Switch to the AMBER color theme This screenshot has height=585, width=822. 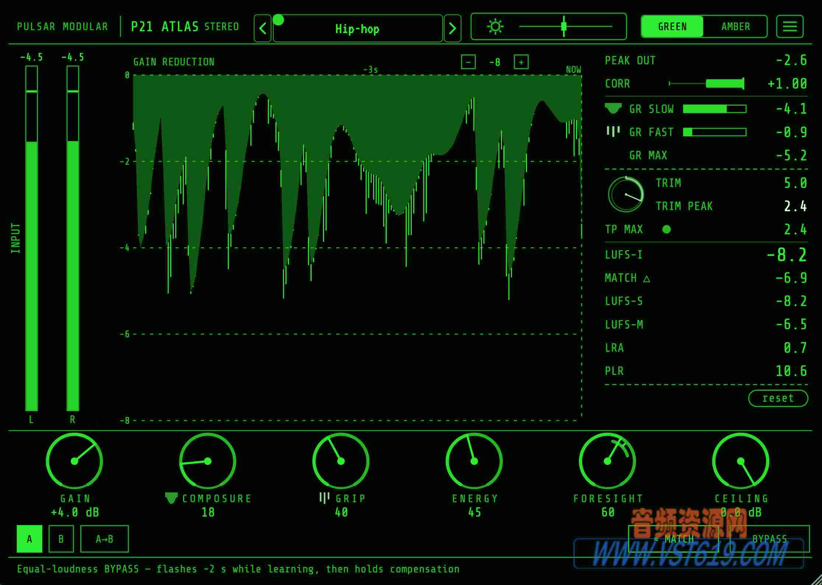pyautogui.click(x=735, y=26)
